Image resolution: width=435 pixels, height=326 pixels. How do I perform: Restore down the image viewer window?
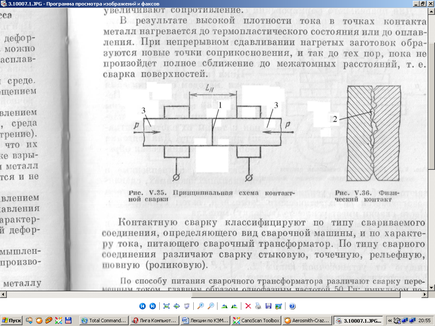[423, 3]
